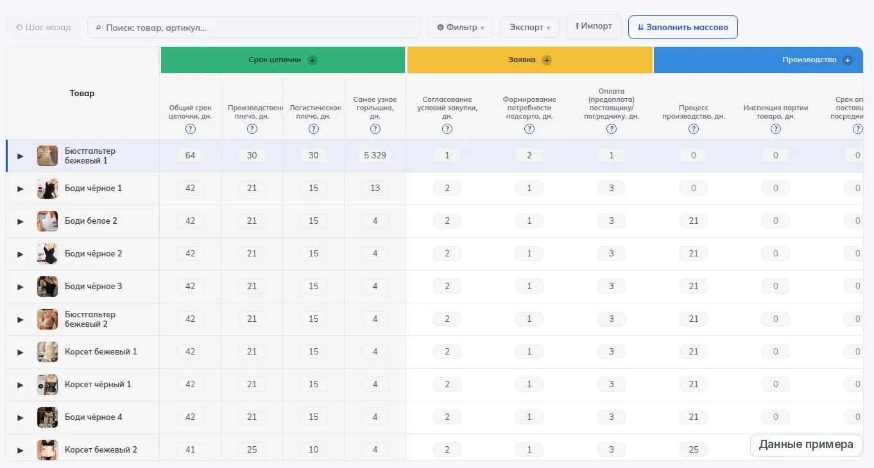Open the Фильтр dropdown

coord(460,28)
